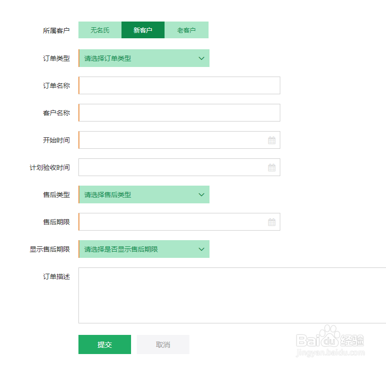Select 无名氏 customer option

click(x=100, y=30)
